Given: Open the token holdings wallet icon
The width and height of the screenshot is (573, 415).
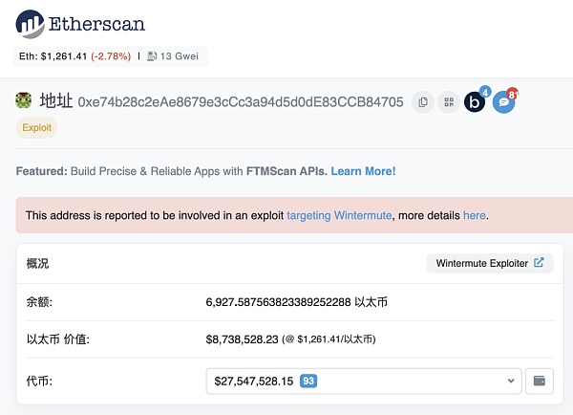Looking at the screenshot, I should (x=540, y=381).
